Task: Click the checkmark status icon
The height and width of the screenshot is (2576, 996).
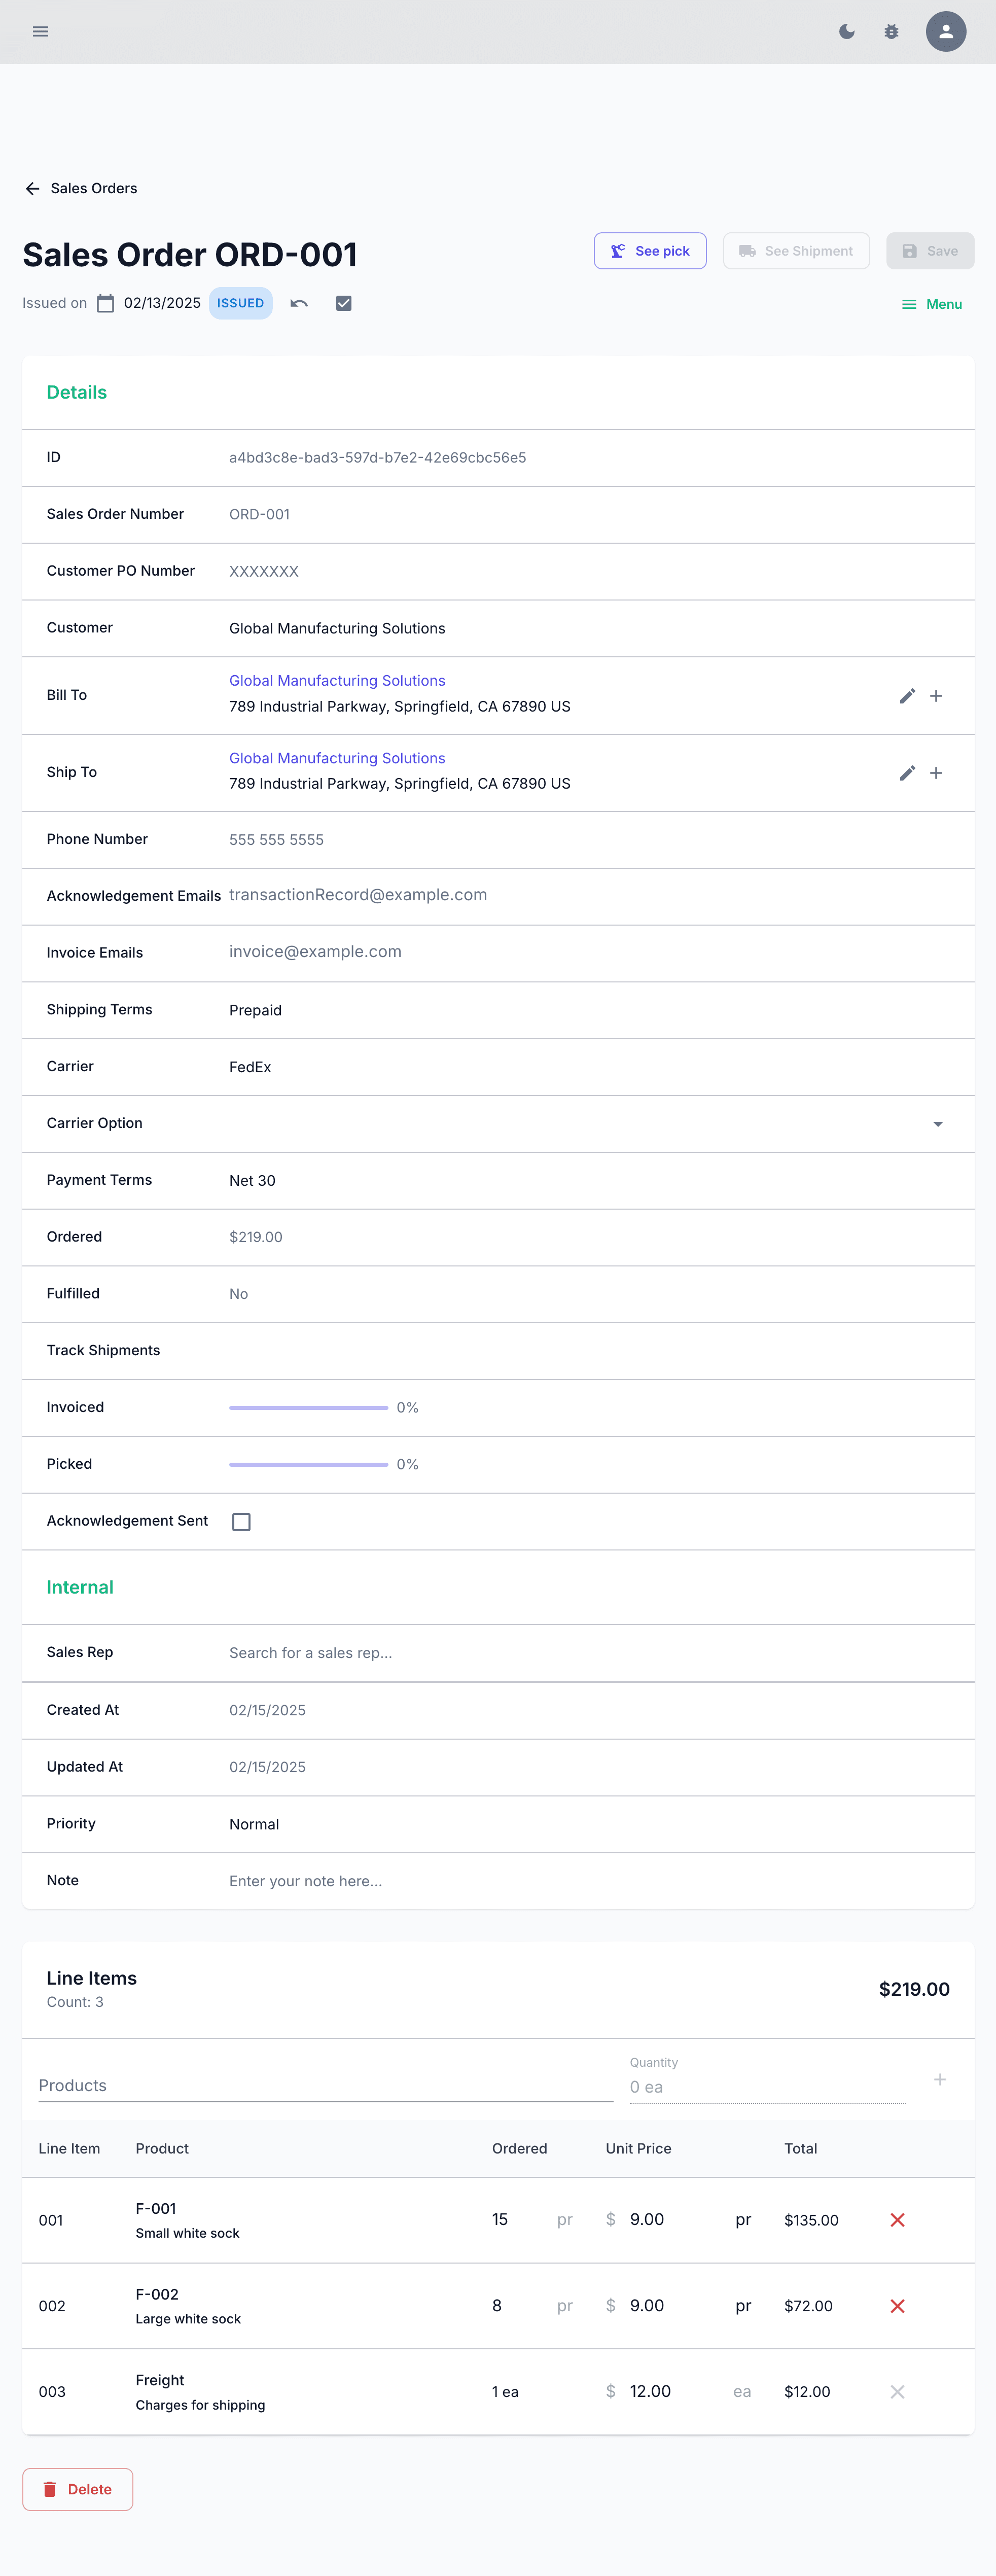Action: tap(343, 303)
